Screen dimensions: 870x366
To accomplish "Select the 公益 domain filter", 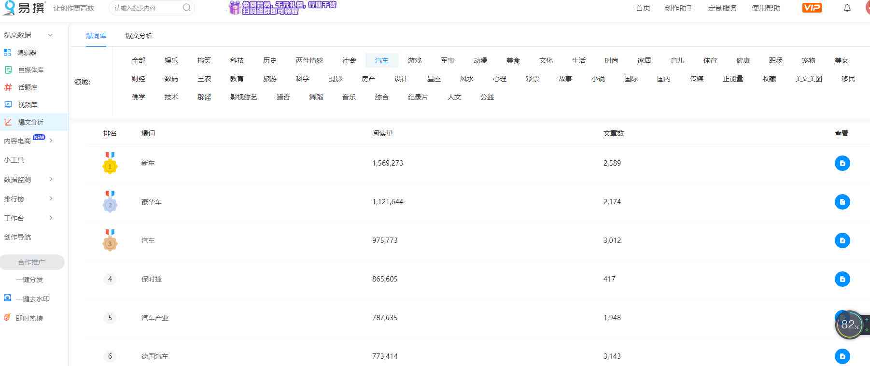I will coord(487,97).
